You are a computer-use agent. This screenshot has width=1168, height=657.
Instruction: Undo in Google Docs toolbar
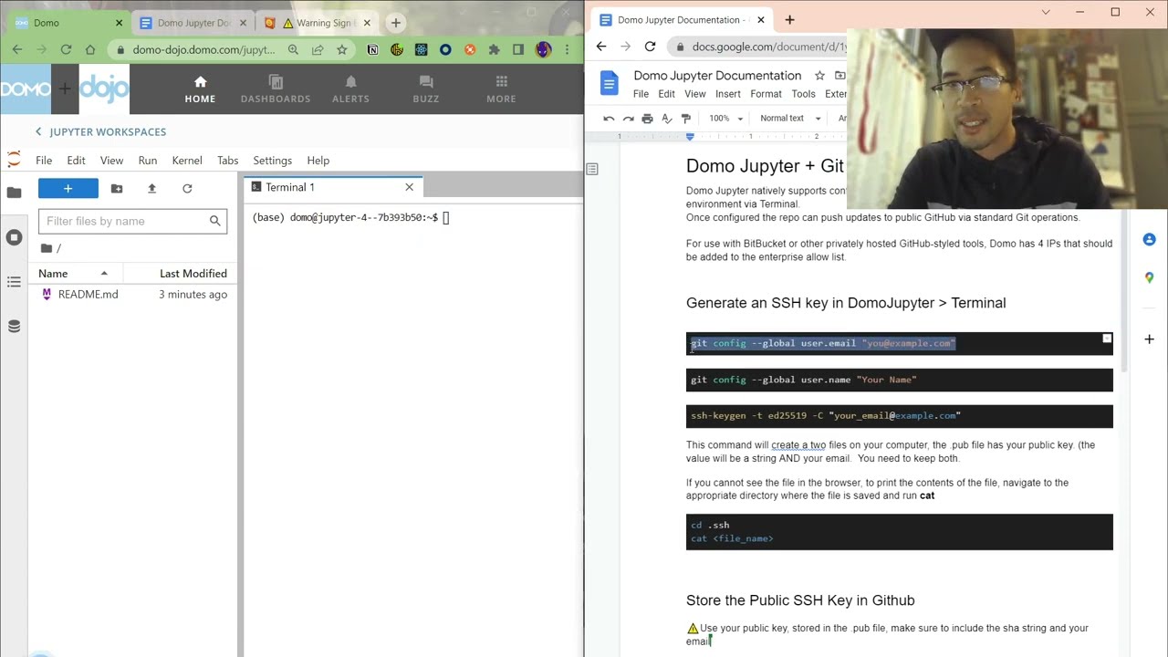(609, 119)
